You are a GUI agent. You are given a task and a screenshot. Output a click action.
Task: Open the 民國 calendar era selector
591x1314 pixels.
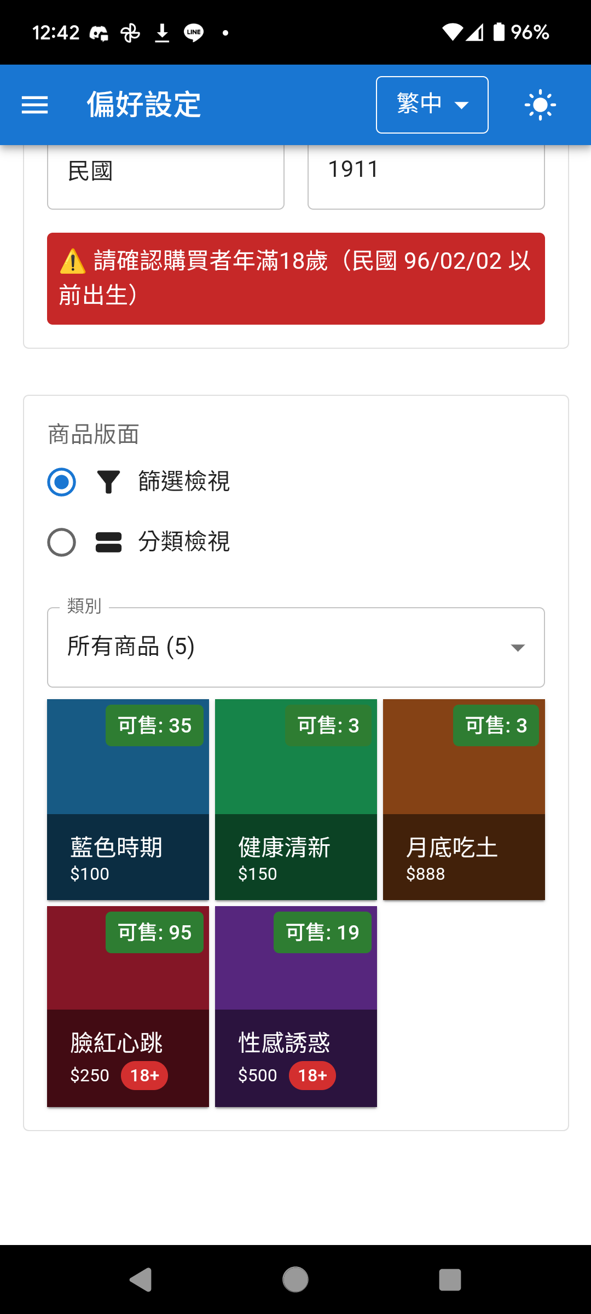166,175
